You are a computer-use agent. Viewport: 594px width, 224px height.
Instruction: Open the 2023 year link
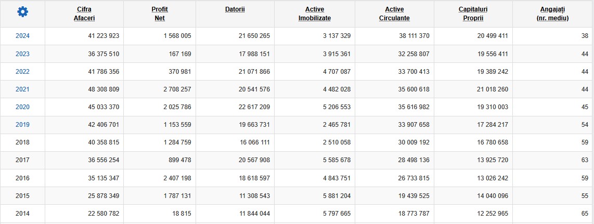click(22, 54)
